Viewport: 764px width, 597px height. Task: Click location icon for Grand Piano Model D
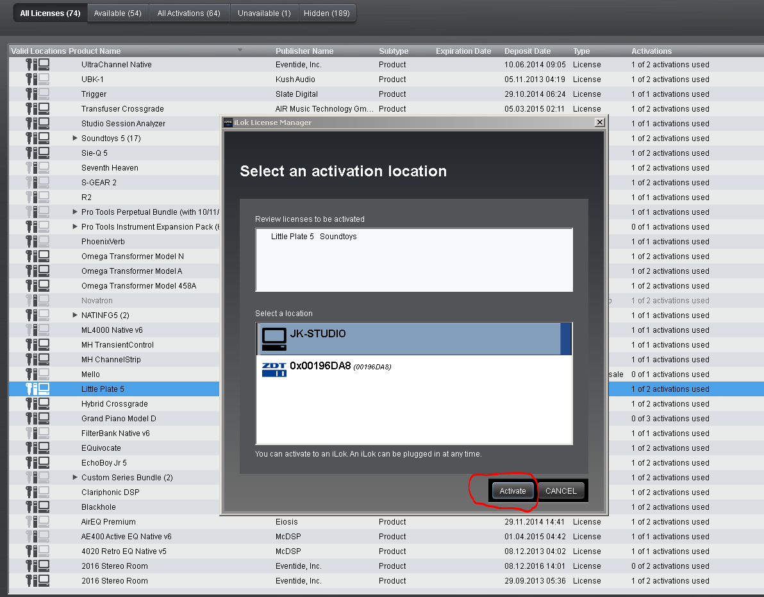coord(38,418)
